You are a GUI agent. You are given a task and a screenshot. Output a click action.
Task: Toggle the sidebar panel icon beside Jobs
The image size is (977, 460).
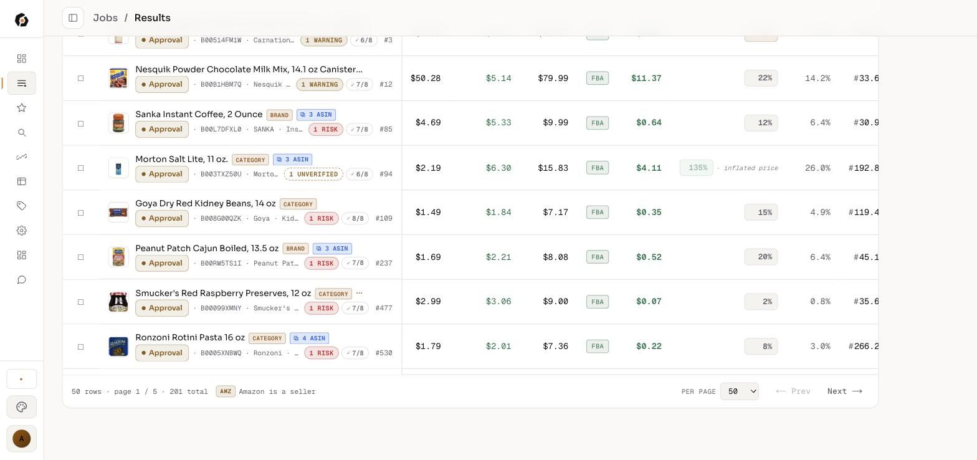tap(73, 18)
